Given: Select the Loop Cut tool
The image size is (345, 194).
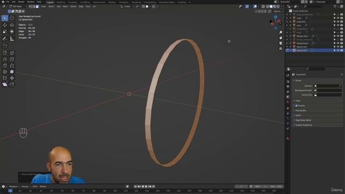Looking at the screenshot, I should pos(12,59).
